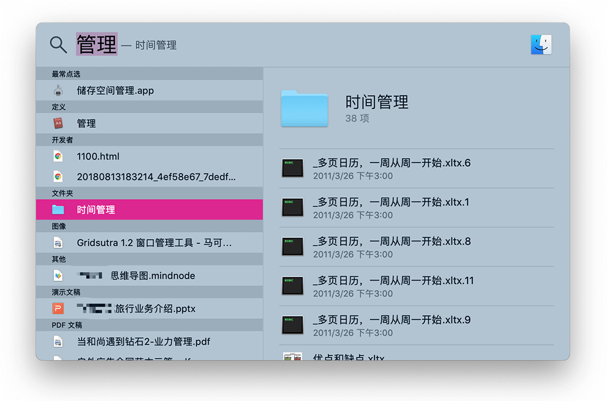This screenshot has height=401, width=608.
Task: Select _多页日历，一周从周一开始.xltx.11
Action: tap(416, 286)
